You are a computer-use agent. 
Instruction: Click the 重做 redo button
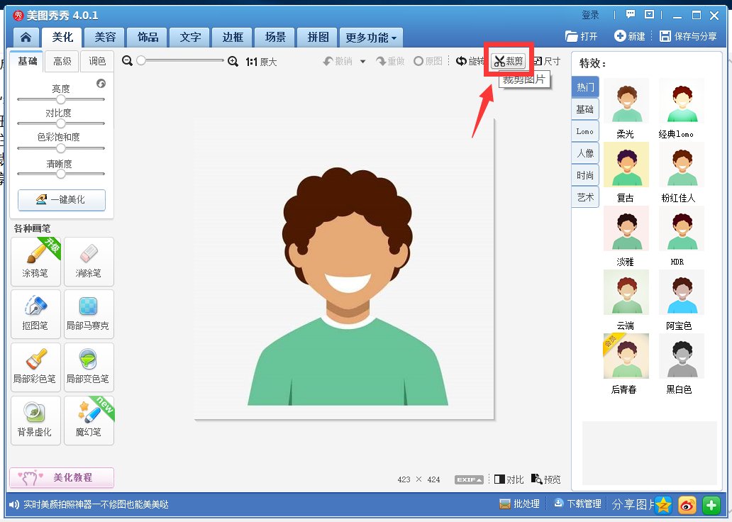[x=390, y=61]
